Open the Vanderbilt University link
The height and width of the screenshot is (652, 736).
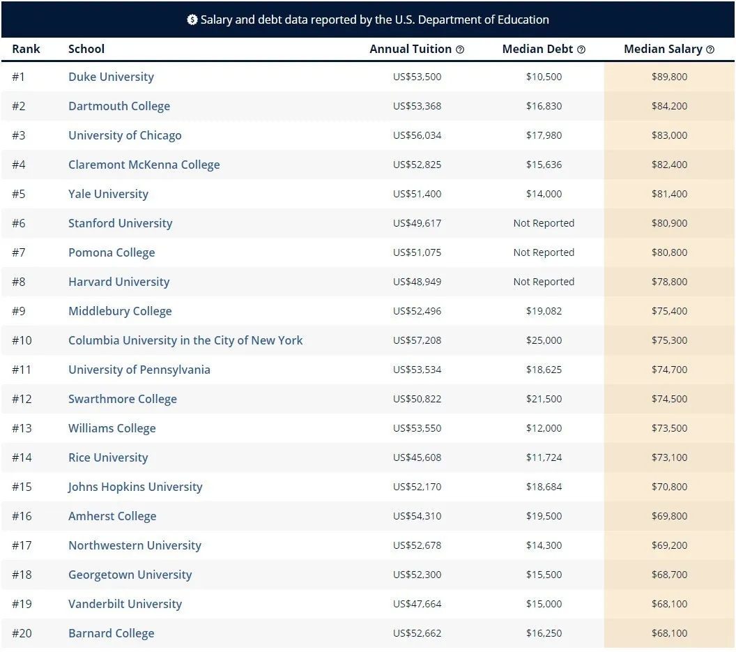coord(125,604)
